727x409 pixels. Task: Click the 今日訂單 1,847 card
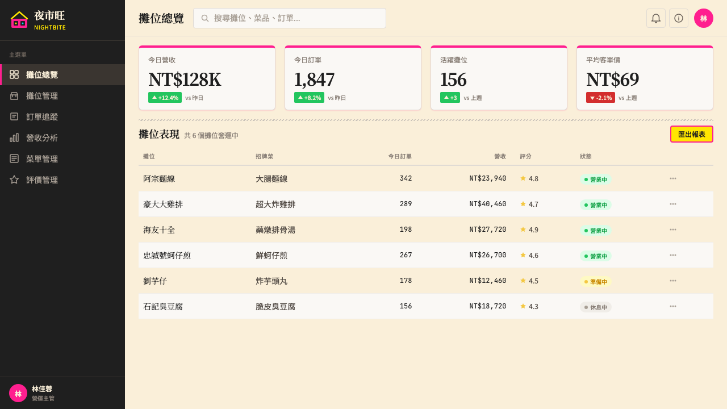click(353, 78)
